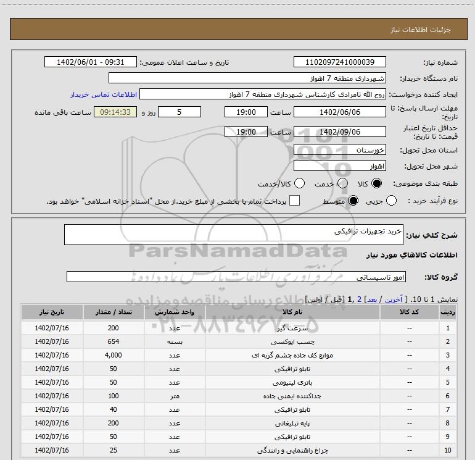Select the چراغ راهنمایی و رانندگی cell

pyautogui.click(x=292, y=450)
